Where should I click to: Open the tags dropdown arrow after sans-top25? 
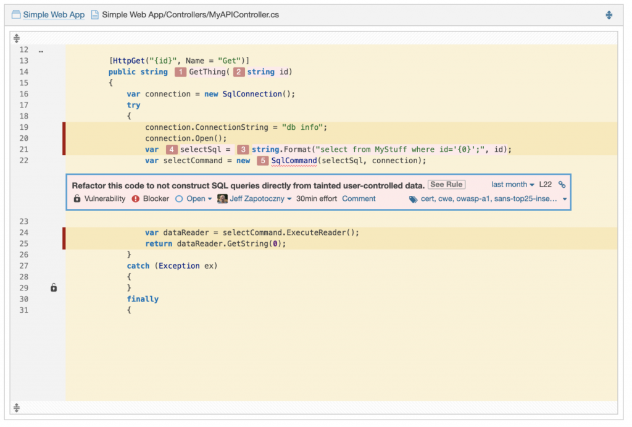pos(565,199)
